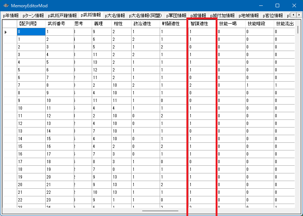The image size is (303, 216).
Task: Open the p大名情報(同盟) tab
Action: 145,16
